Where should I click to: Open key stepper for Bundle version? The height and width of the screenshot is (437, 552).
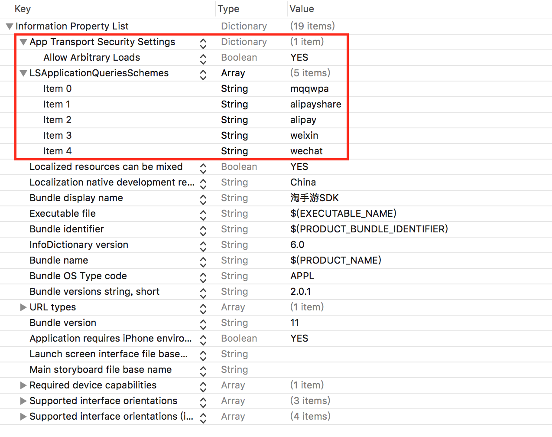pos(203,324)
